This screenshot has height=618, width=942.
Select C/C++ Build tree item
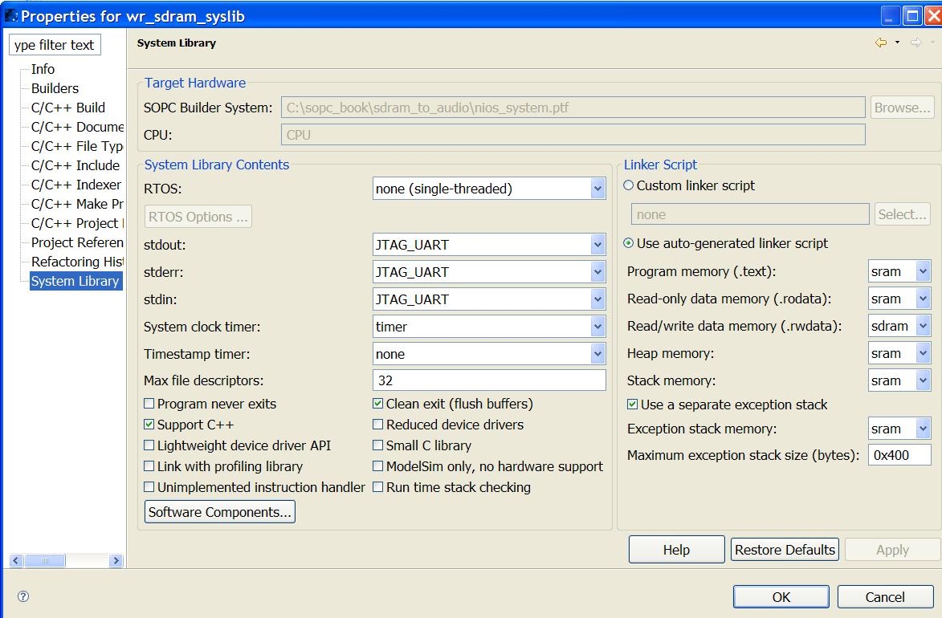pos(68,108)
